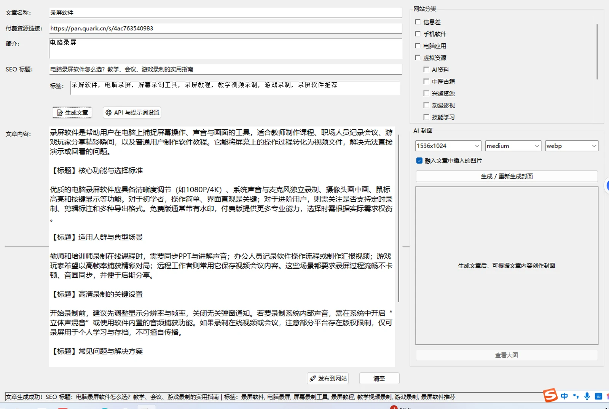Check the AI资料 subcategory box
Viewport: 609px width, 409px height.
point(426,70)
